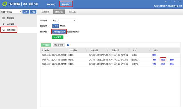Click creation time 2018-01-22 20:59:34
Viewport: 183px width, 109px height.
point(119,55)
